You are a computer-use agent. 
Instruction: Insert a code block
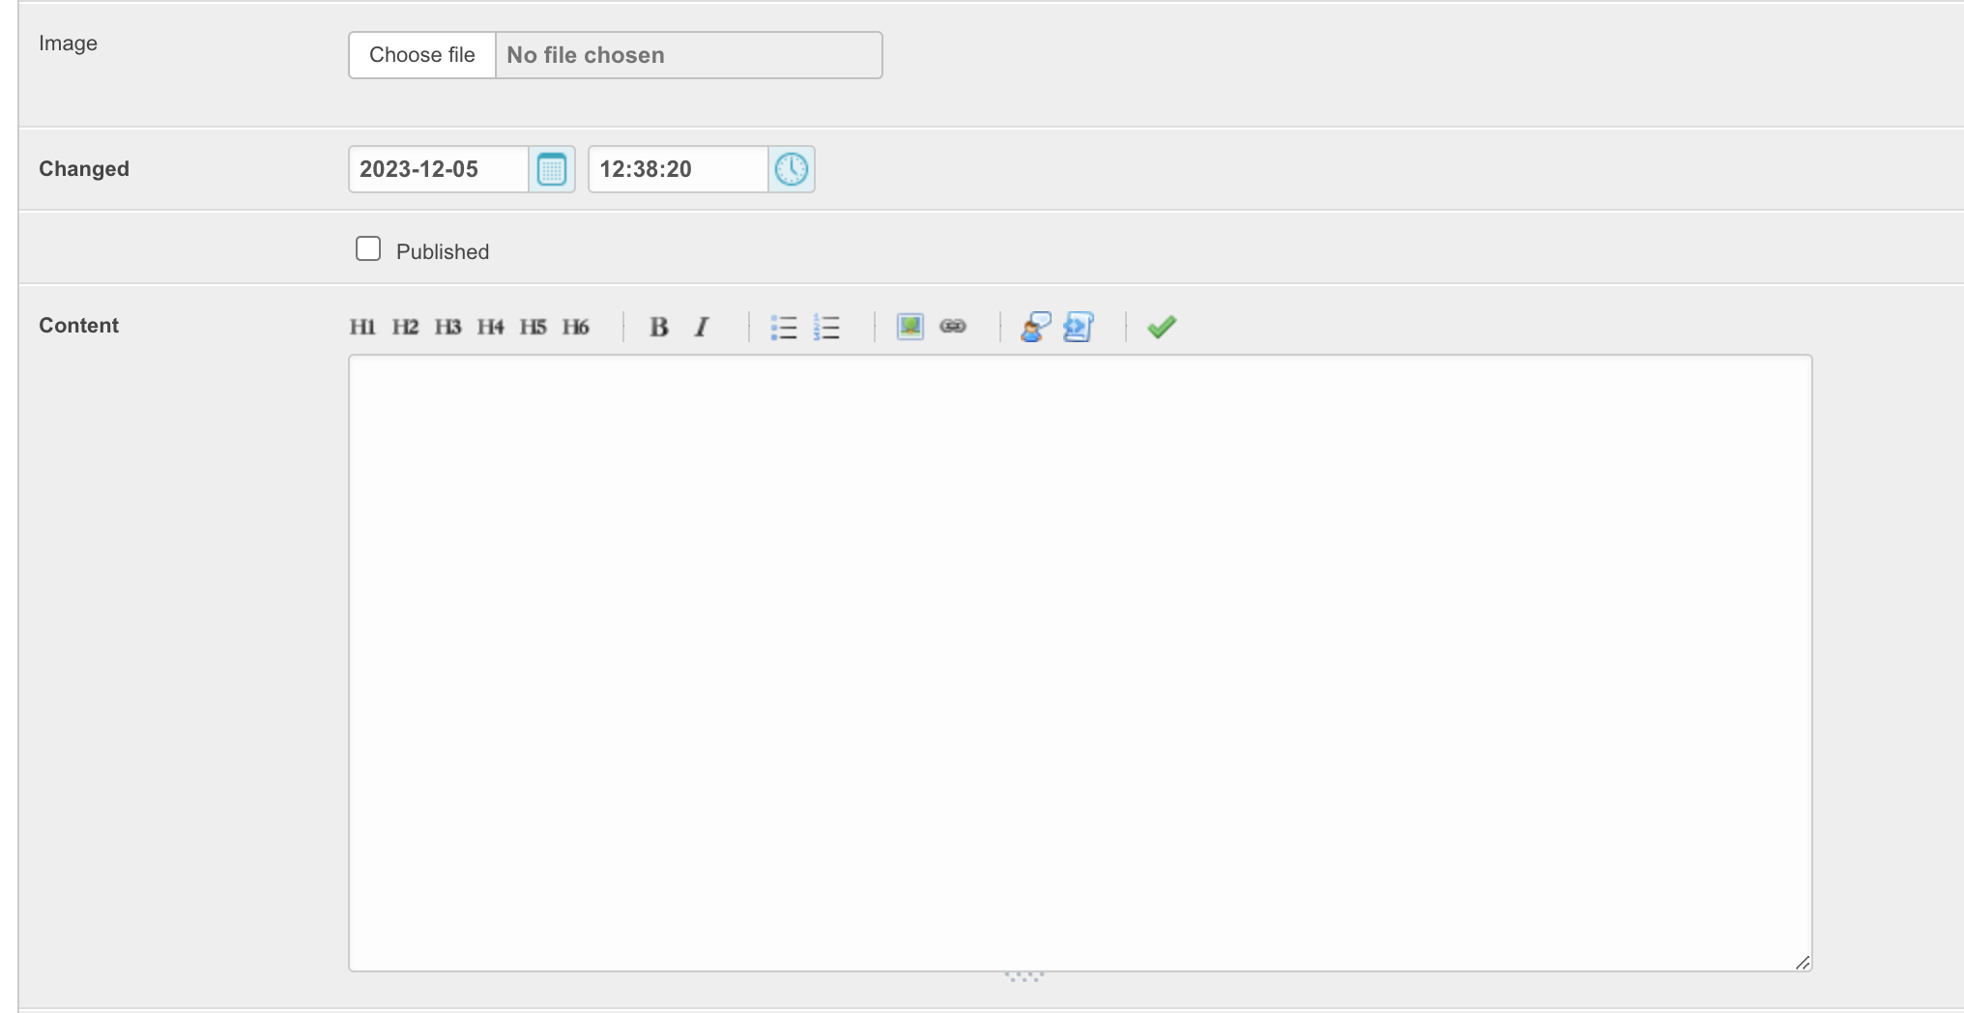coord(1079,327)
